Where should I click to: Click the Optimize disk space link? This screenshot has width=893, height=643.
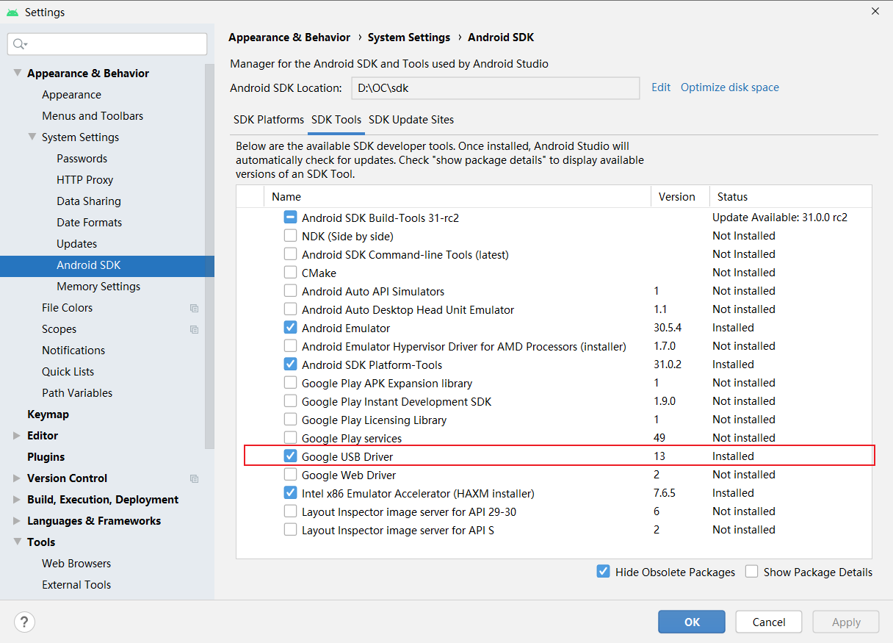pos(730,87)
